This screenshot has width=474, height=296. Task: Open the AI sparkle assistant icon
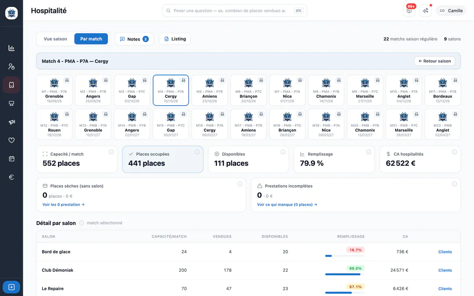[425, 11]
